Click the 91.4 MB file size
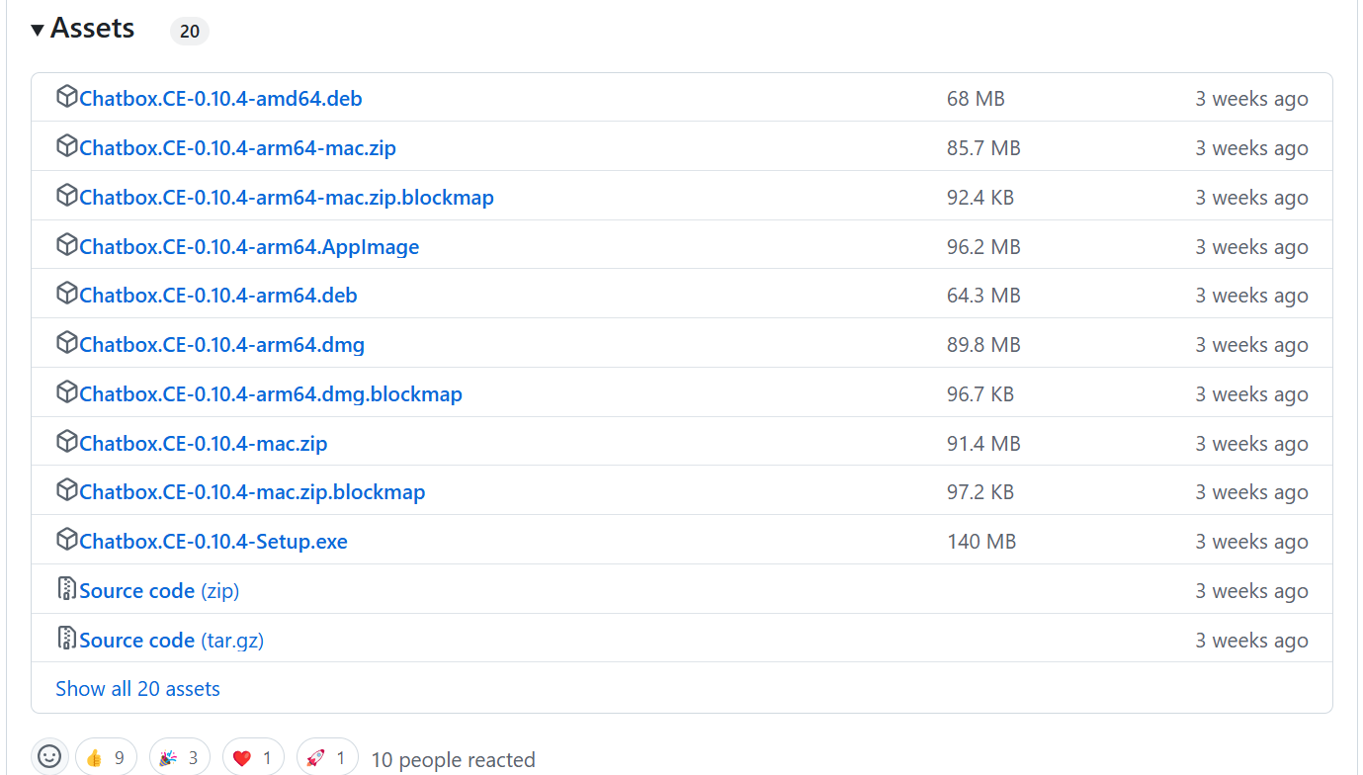This screenshot has width=1363, height=775. click(x=983, y=444)
